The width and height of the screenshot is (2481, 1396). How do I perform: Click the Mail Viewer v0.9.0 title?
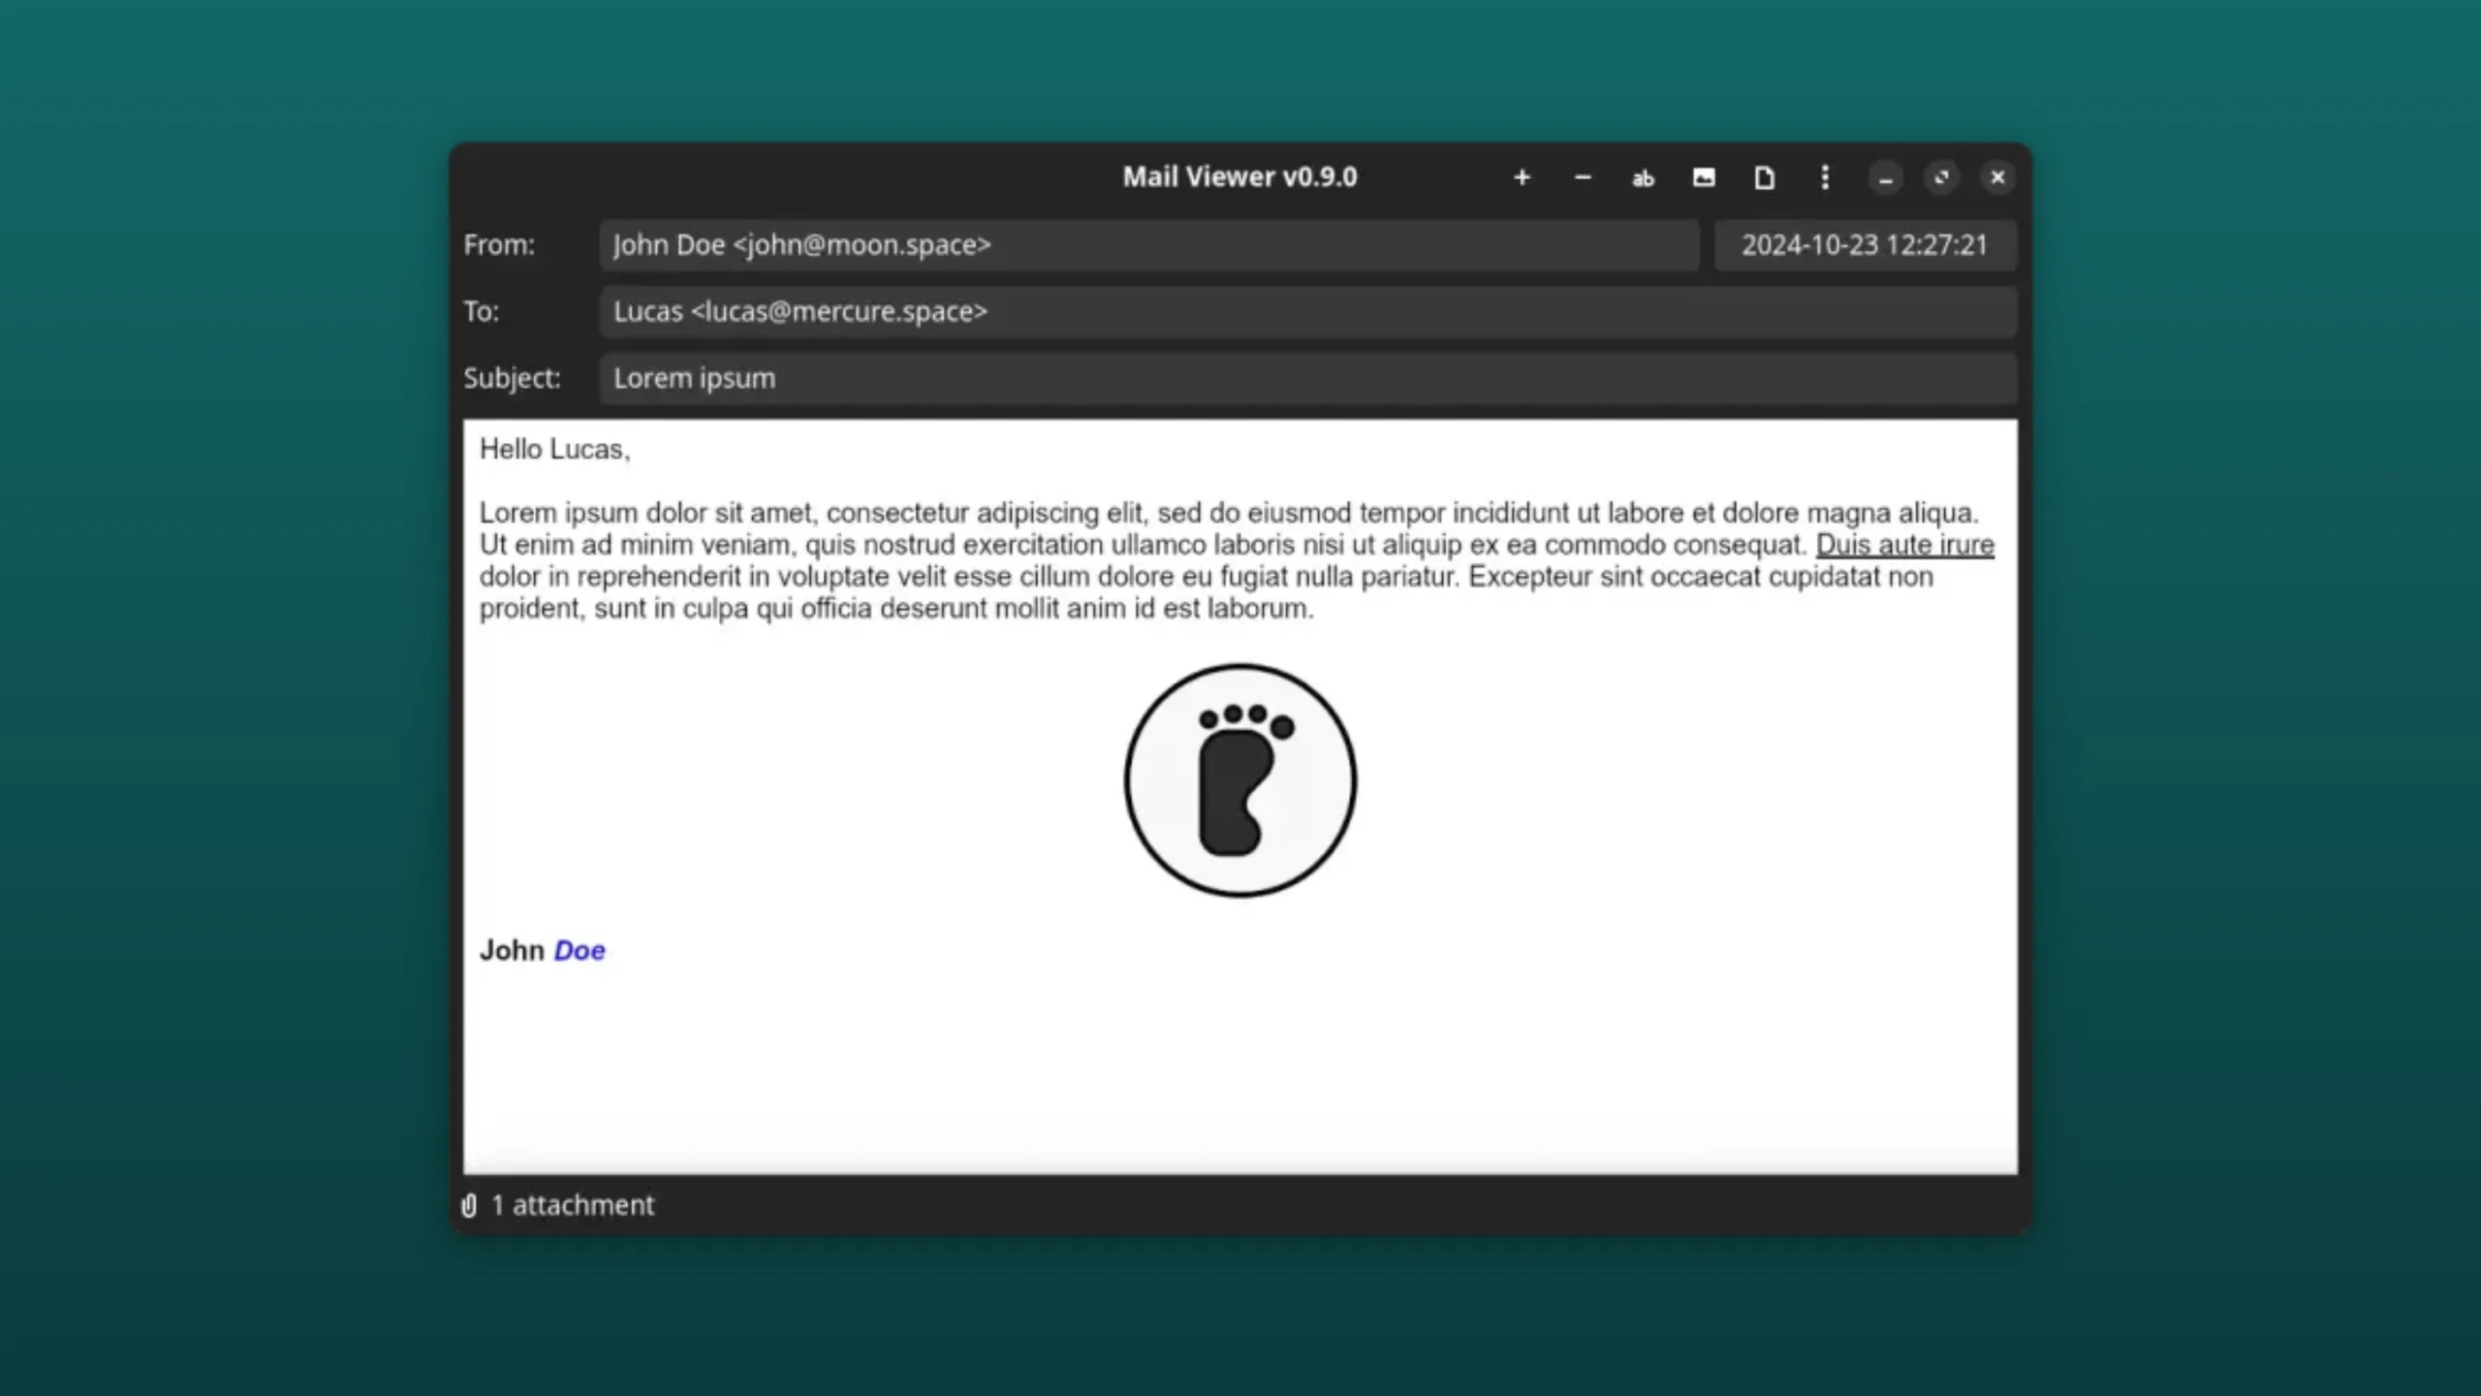tap(1240, 177)
